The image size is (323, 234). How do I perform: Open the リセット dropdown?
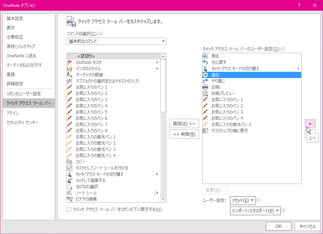(243, 200)
